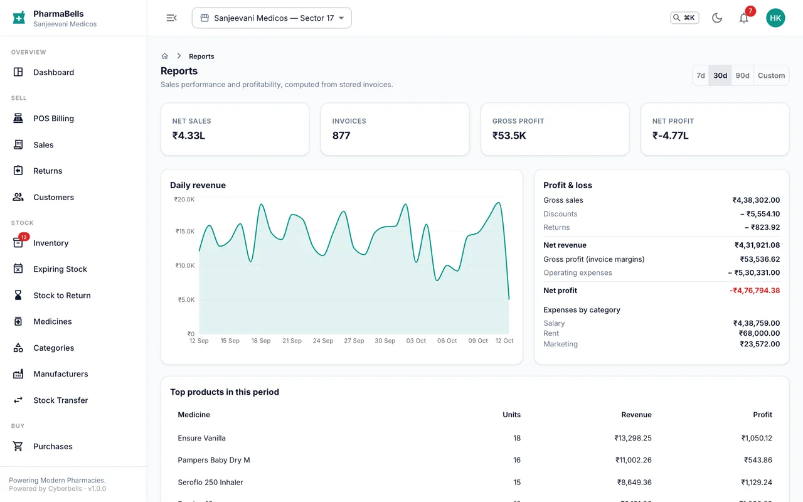Screen dimensions: 803x502
Task: Select the Custom date range
Action: [771, 75]
